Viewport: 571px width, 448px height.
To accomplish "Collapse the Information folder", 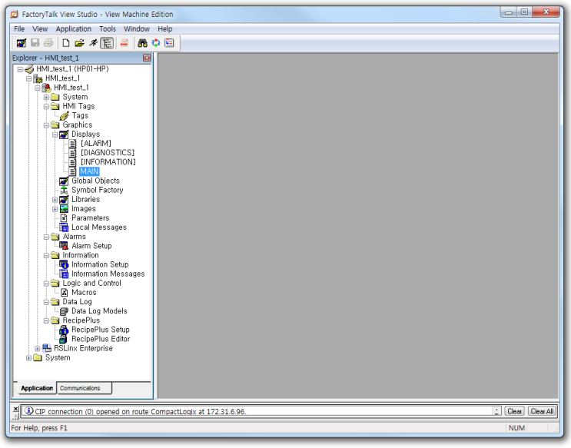I will click(x=46, y=256).
